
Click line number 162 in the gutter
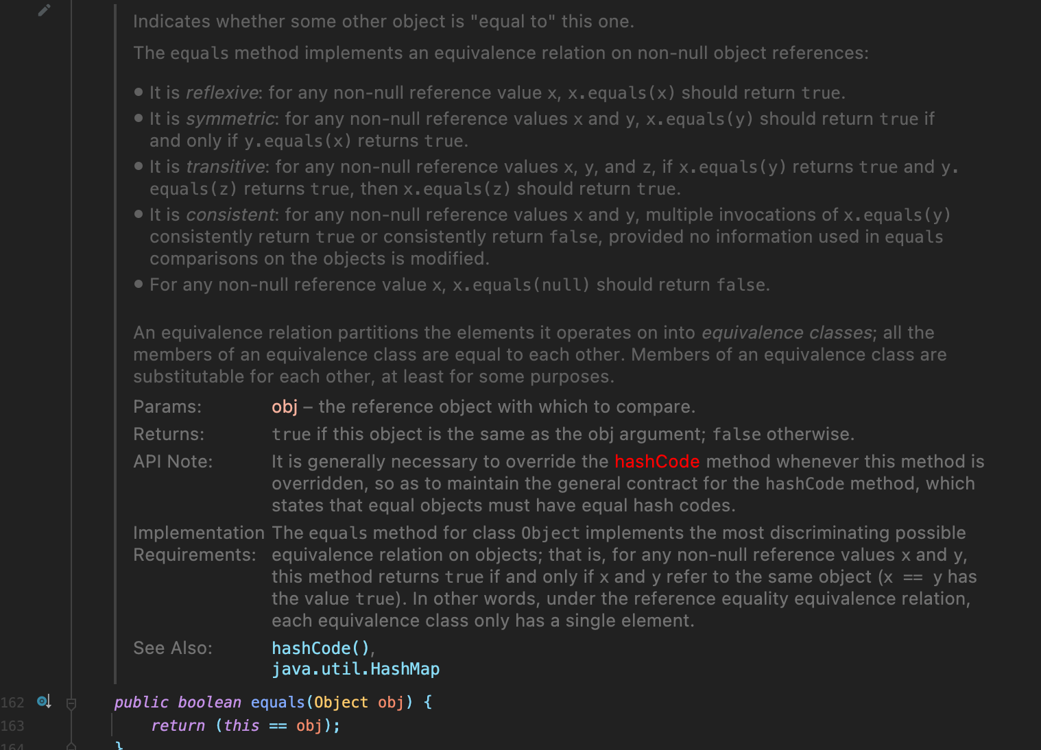coord(13,702)
